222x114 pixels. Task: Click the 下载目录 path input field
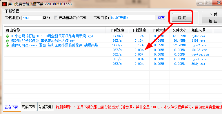[x=133, y=18]
